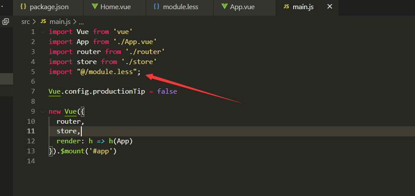Click the curly braces icon on package.json tab
The height and width of the screenshot is (196, 415).
[x=23, y=7]
